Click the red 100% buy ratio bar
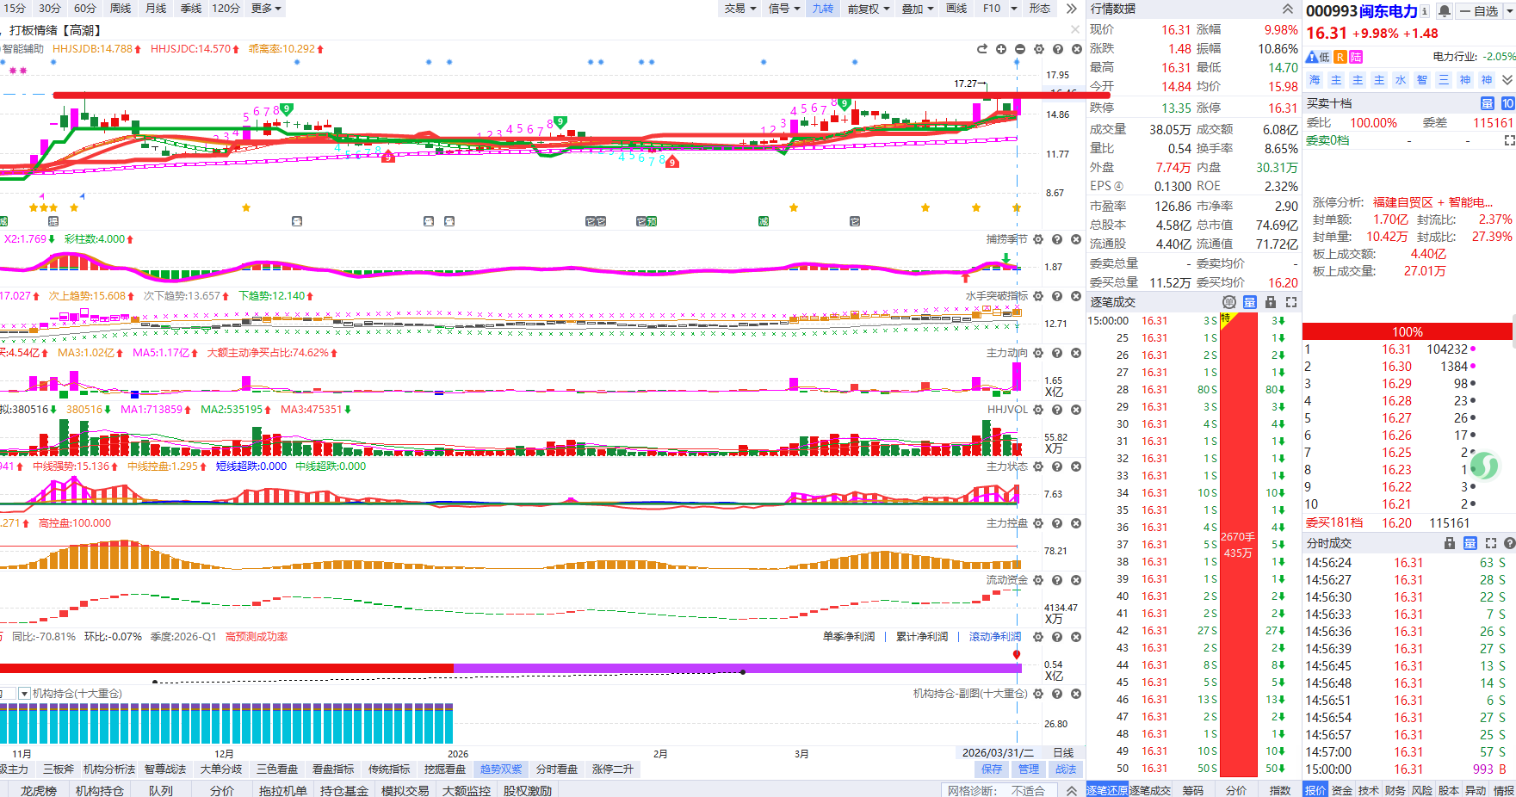Viewport: 1516px width, 797px height. click(1407, 331)
